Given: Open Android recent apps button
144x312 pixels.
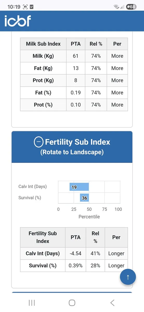Looking at the screenshot, I should [32, 303].
